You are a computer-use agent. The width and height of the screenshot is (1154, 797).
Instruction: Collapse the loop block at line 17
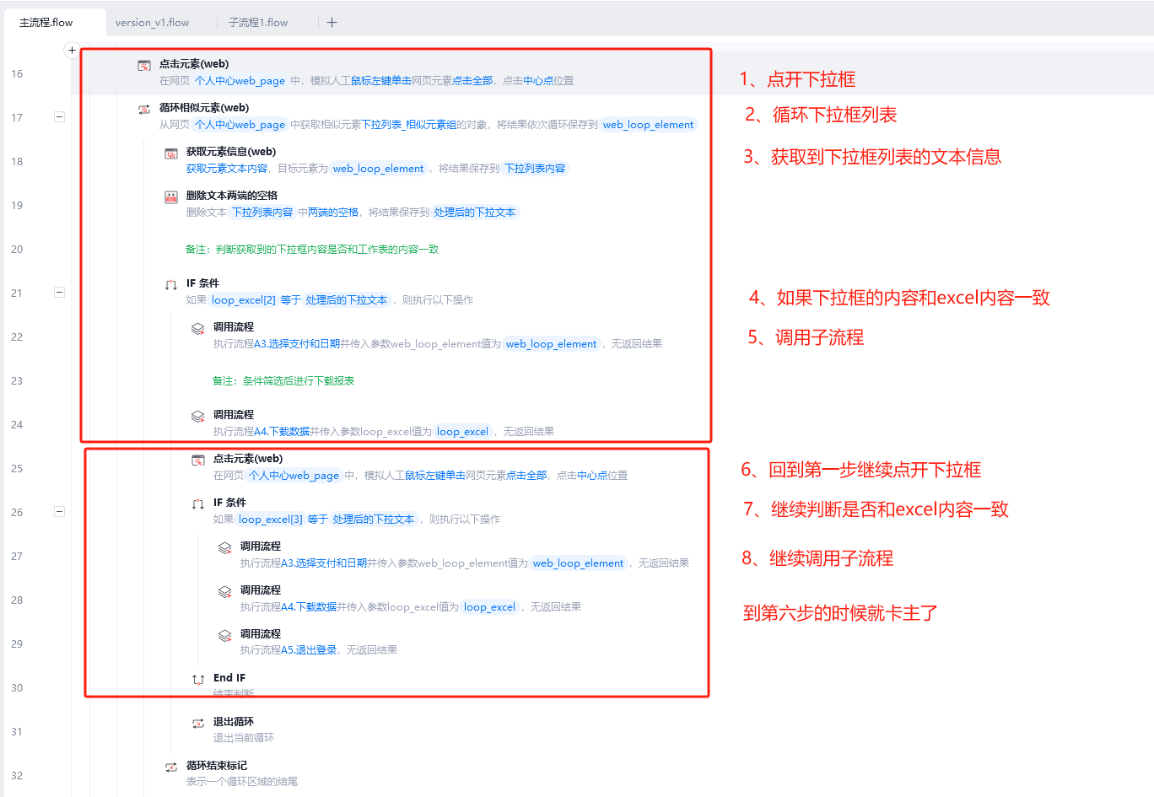point(59,117)
